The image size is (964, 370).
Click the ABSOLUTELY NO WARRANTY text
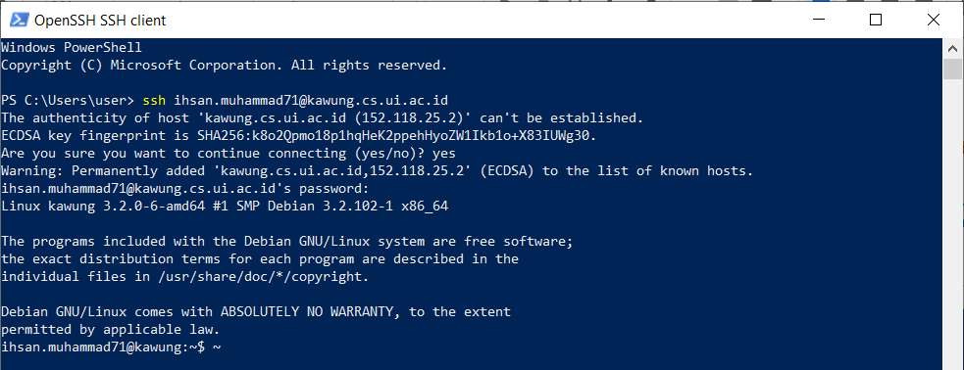[306, 311]
